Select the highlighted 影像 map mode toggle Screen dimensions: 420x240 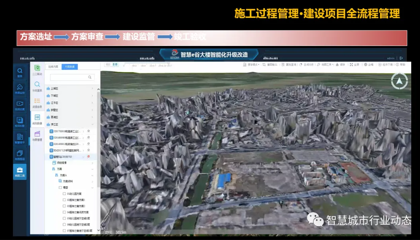115,65
